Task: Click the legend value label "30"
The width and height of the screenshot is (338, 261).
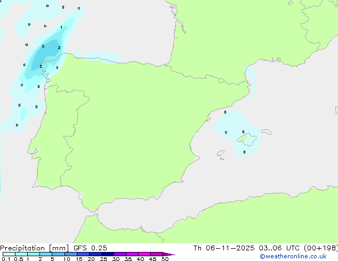Action: coord(116,259)
